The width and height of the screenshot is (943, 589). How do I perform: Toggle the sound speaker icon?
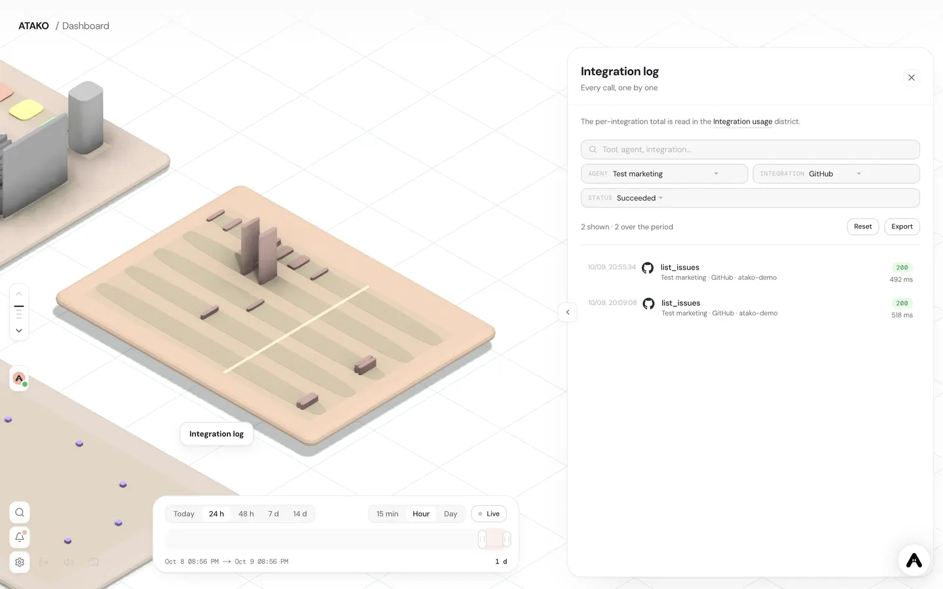pos(69,562)
